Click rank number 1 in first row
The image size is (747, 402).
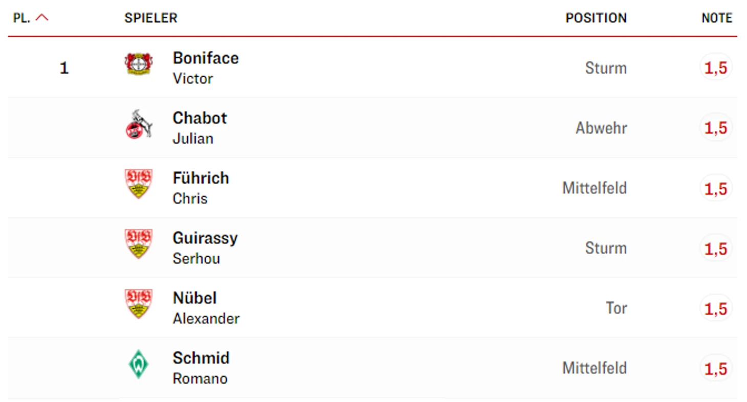pyautogui.click(x=64, y=68)
